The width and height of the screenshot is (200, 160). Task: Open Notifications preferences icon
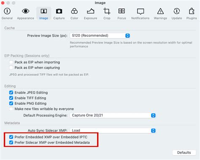[x=141, y=14]
